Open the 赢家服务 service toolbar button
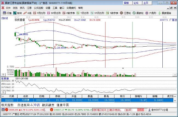The width and height of the screenshot is (178, 117). tap(166, 13)
